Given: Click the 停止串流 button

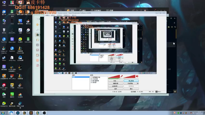Looking at the screenshot, I should pyautogui.click(x=131, y=81).
